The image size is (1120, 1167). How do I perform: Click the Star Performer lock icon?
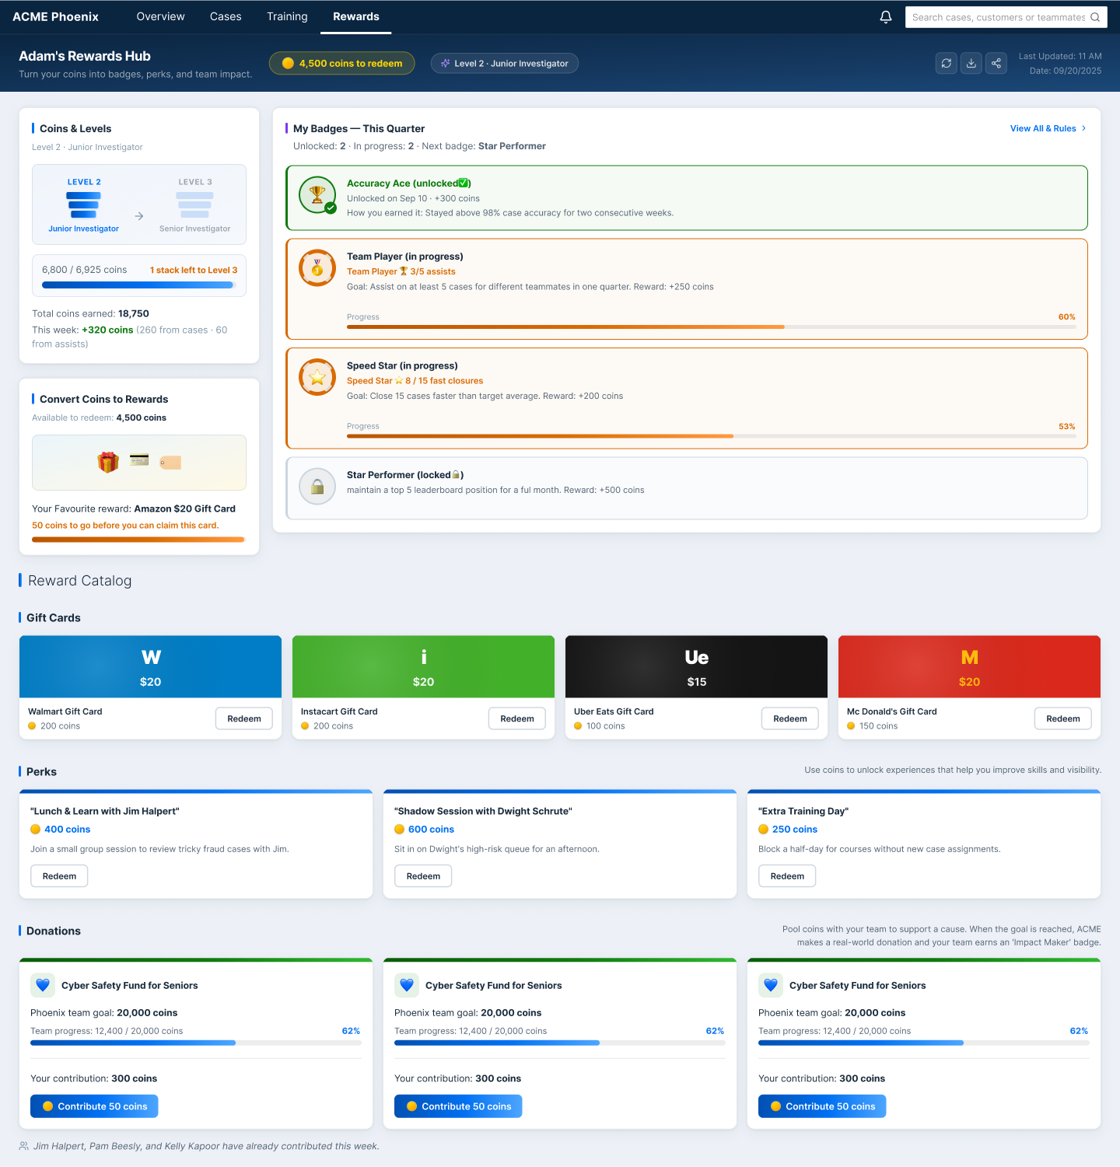tap(317, 487)
